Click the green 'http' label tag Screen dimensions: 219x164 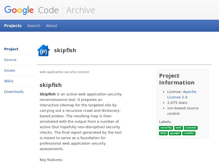[x=163, y=133]
